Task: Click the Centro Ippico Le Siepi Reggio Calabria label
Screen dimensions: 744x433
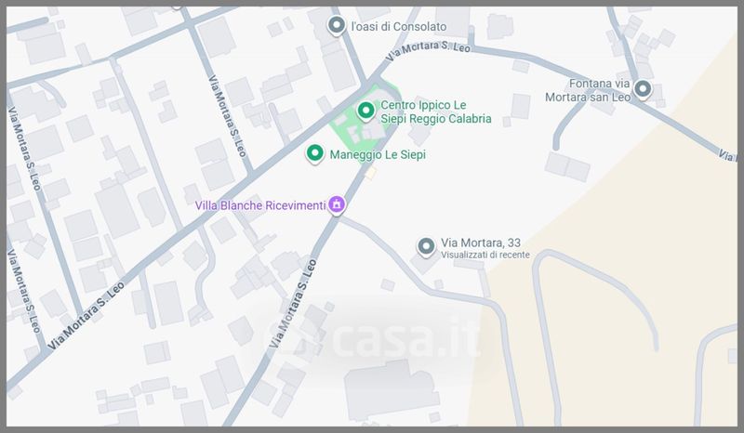Action: point(435,112)
